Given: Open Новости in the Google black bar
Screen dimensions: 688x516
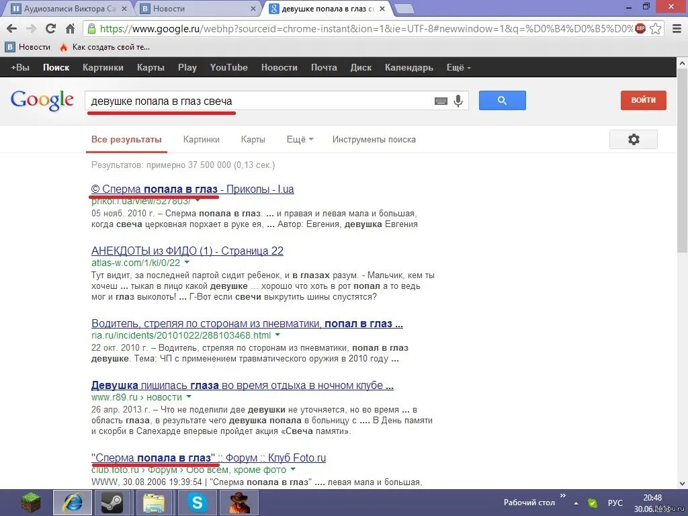Looking at the screenshot, I should 279,68.
